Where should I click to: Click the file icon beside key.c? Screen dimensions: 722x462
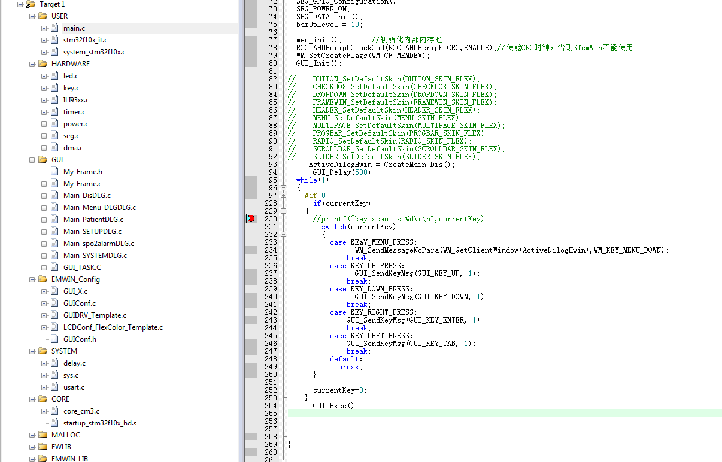(x=54, y=88)
